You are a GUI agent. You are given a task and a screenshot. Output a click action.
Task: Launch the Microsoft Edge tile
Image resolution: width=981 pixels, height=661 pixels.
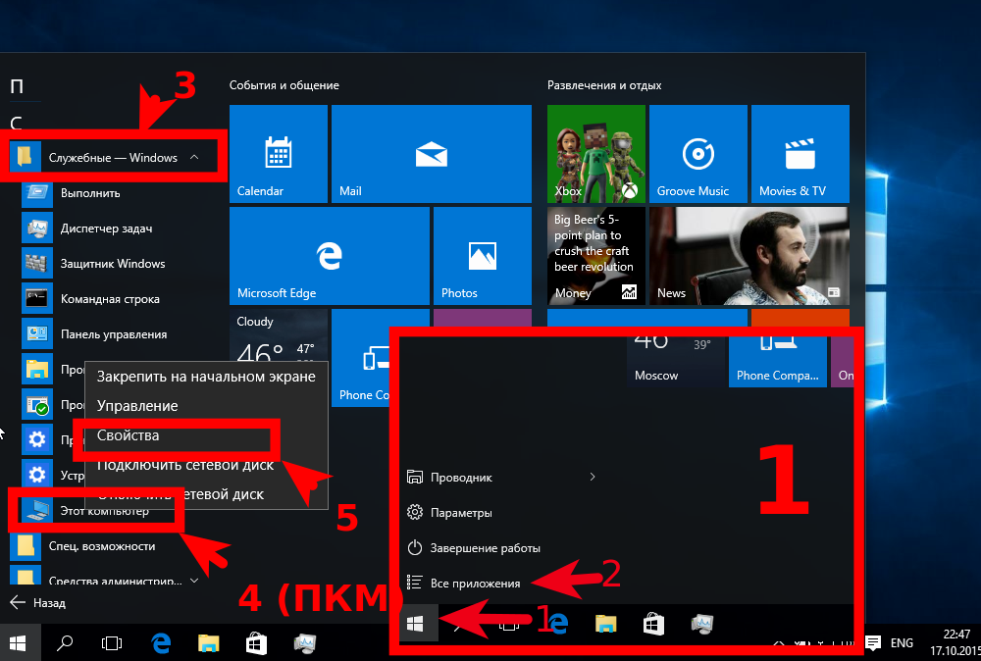329,256
